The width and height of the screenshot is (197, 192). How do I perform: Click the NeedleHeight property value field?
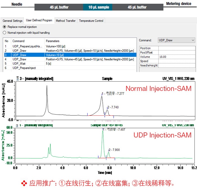(176, 66)
